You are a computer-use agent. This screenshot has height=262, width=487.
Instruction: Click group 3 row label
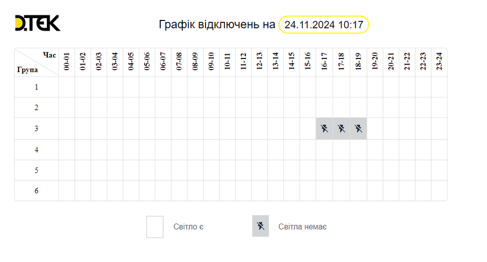coord(37,128)
